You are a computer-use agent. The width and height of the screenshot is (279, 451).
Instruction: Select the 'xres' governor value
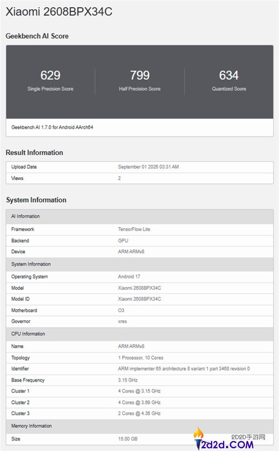click(x=122, y=322)
